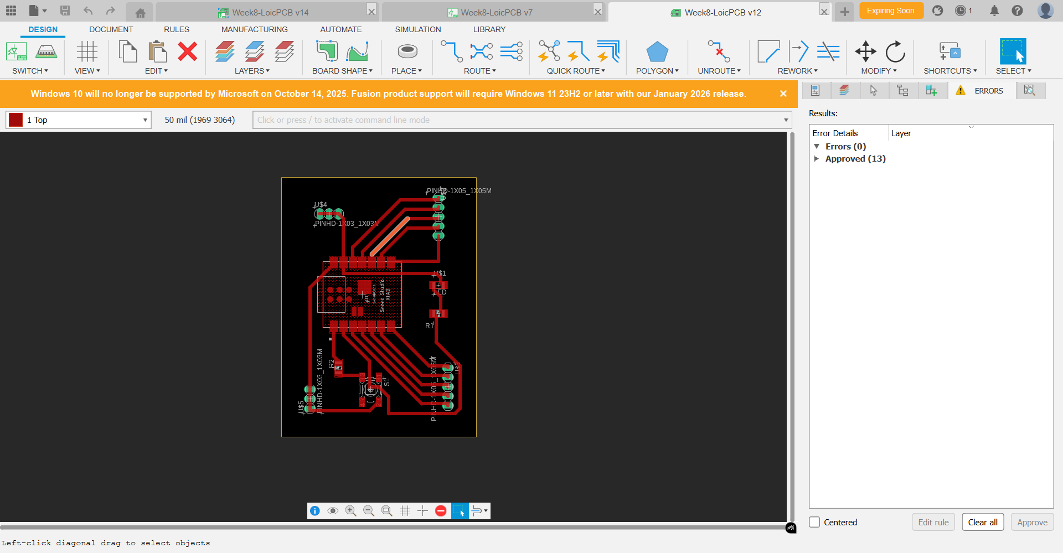Viewport: 1063px width, 553px height.
Task: Open the AUTOMATE ribbon tab
Action: point(341,29)
